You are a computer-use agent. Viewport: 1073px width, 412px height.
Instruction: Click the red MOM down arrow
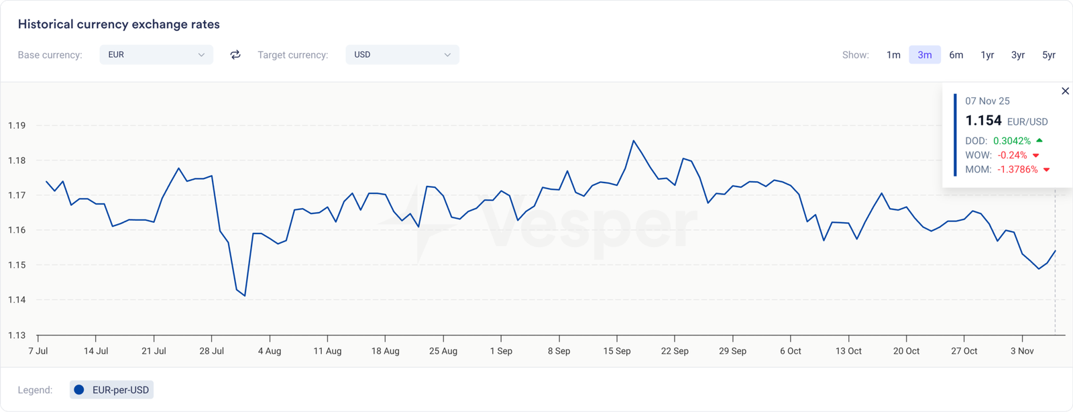point(1047,170)
